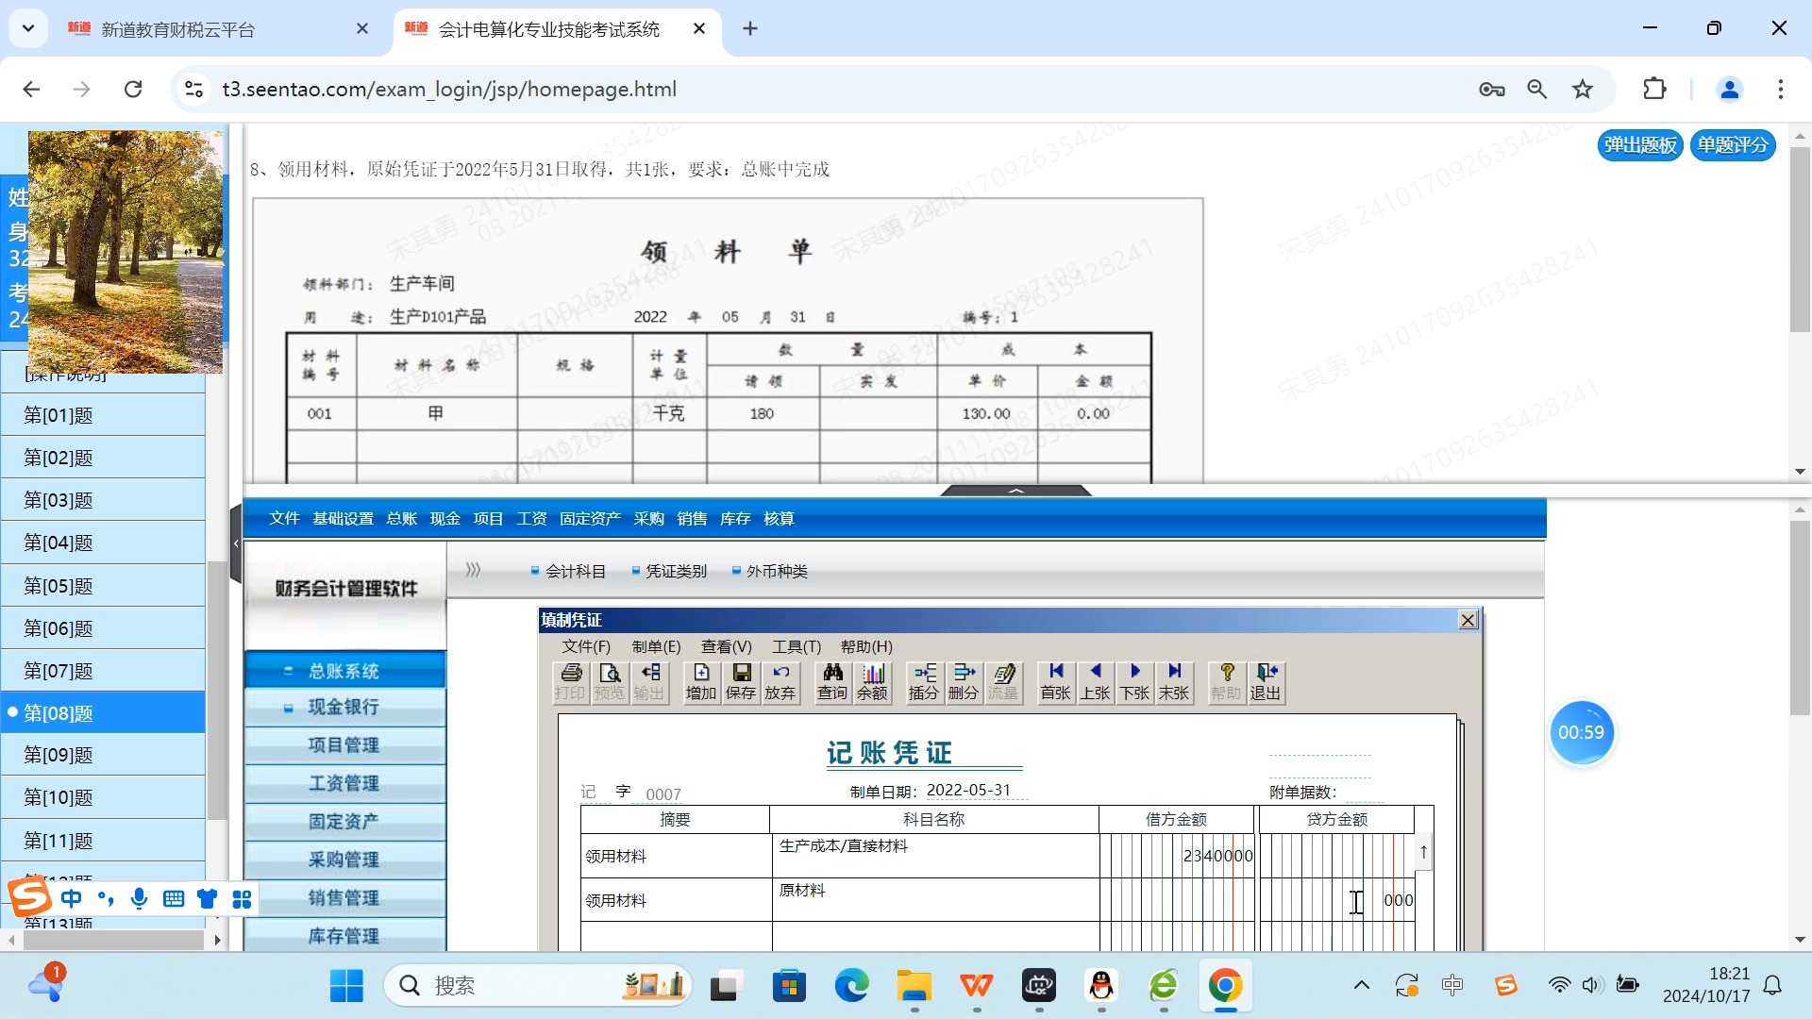Open the 查询 (Query) binoculars icon
1812x1019 pixels.
pyautogui.click(x=832, y=681)
